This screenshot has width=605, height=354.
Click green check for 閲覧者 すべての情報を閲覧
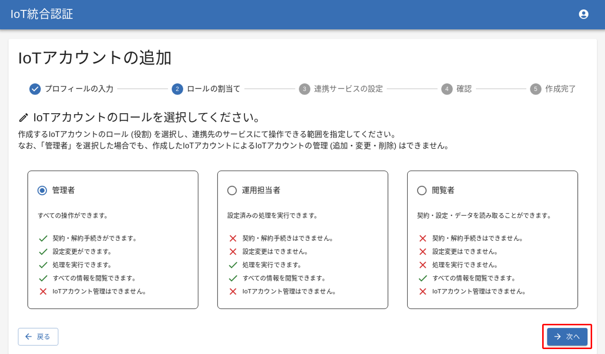click(x=422, y=278)
